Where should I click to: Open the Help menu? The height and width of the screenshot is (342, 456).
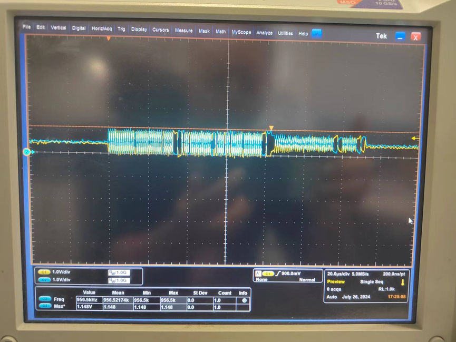click(x=303, y=33)
